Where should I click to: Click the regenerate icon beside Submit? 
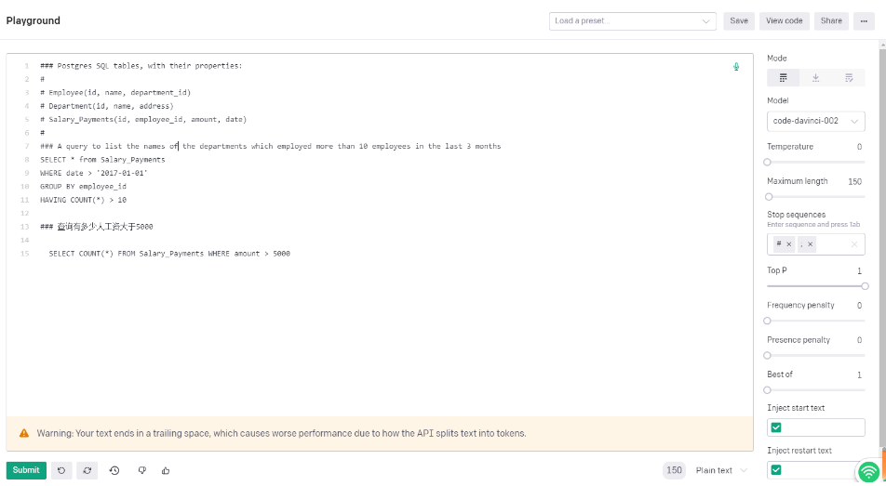click(87, 470)
